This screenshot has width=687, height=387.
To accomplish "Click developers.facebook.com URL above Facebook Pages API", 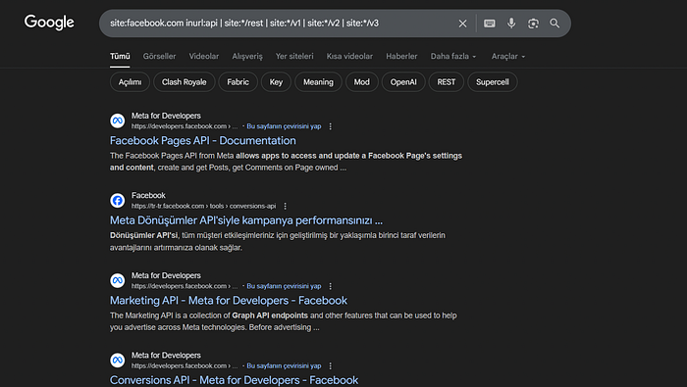I will pyautogui.click(x=185, y=126).
